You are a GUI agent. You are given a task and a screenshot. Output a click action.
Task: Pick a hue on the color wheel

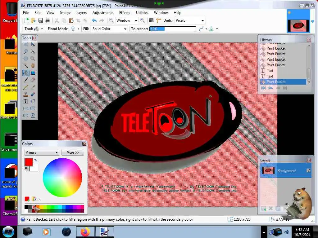point(62,178)
